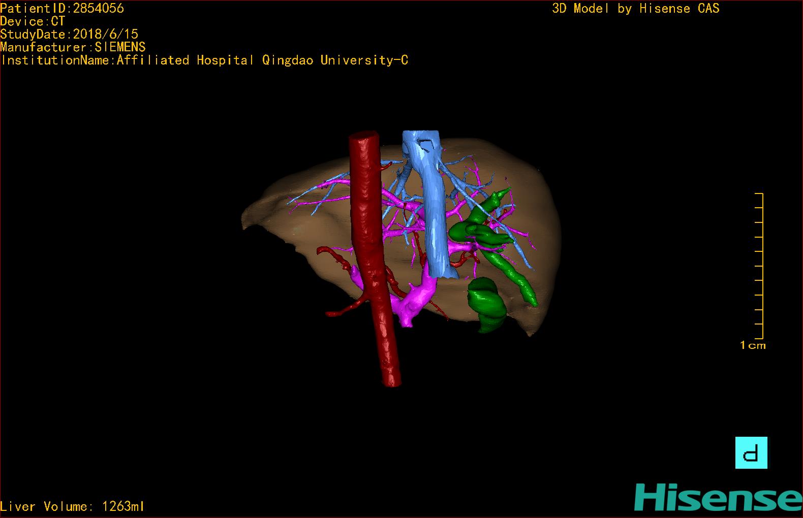Image resolution: width=803 pixels, height=518 pixels.
Task: Select the InstitutionName Affiliated Hospital line
Action: pyautogui.click(x=204, y=60)
